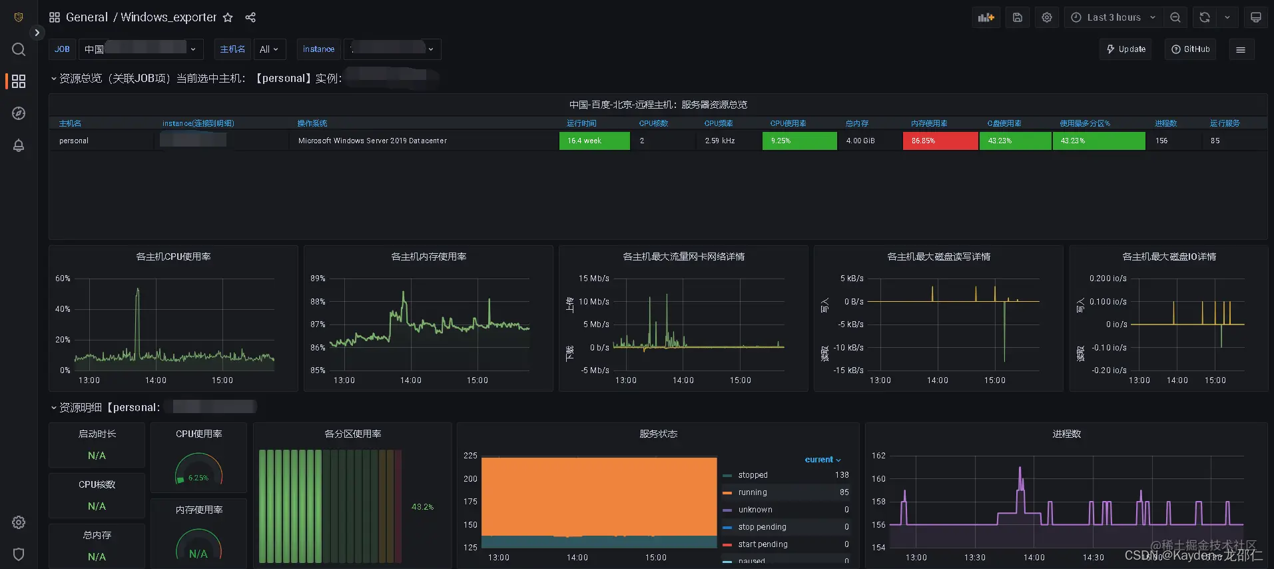Viewport: 1274px width, 569px height.
Task: Open 各主机内存使用率 panel title menu
Action: click(428, 257)
